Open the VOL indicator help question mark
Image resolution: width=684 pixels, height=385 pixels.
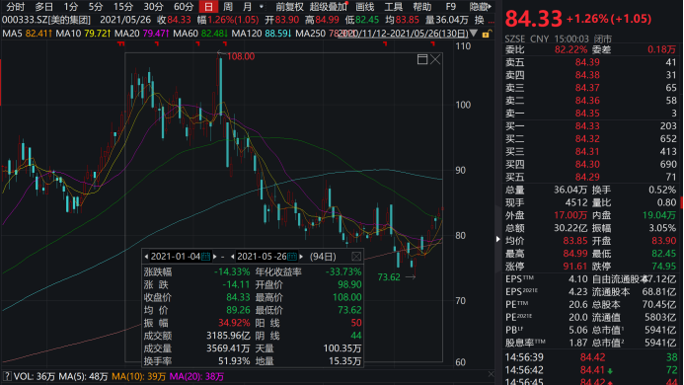tap(6, 376)
